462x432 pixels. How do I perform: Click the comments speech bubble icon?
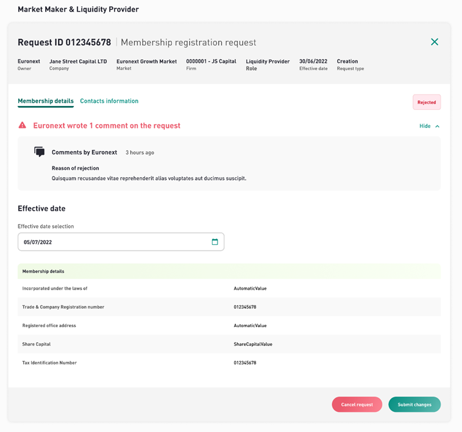tap(40, 152)
